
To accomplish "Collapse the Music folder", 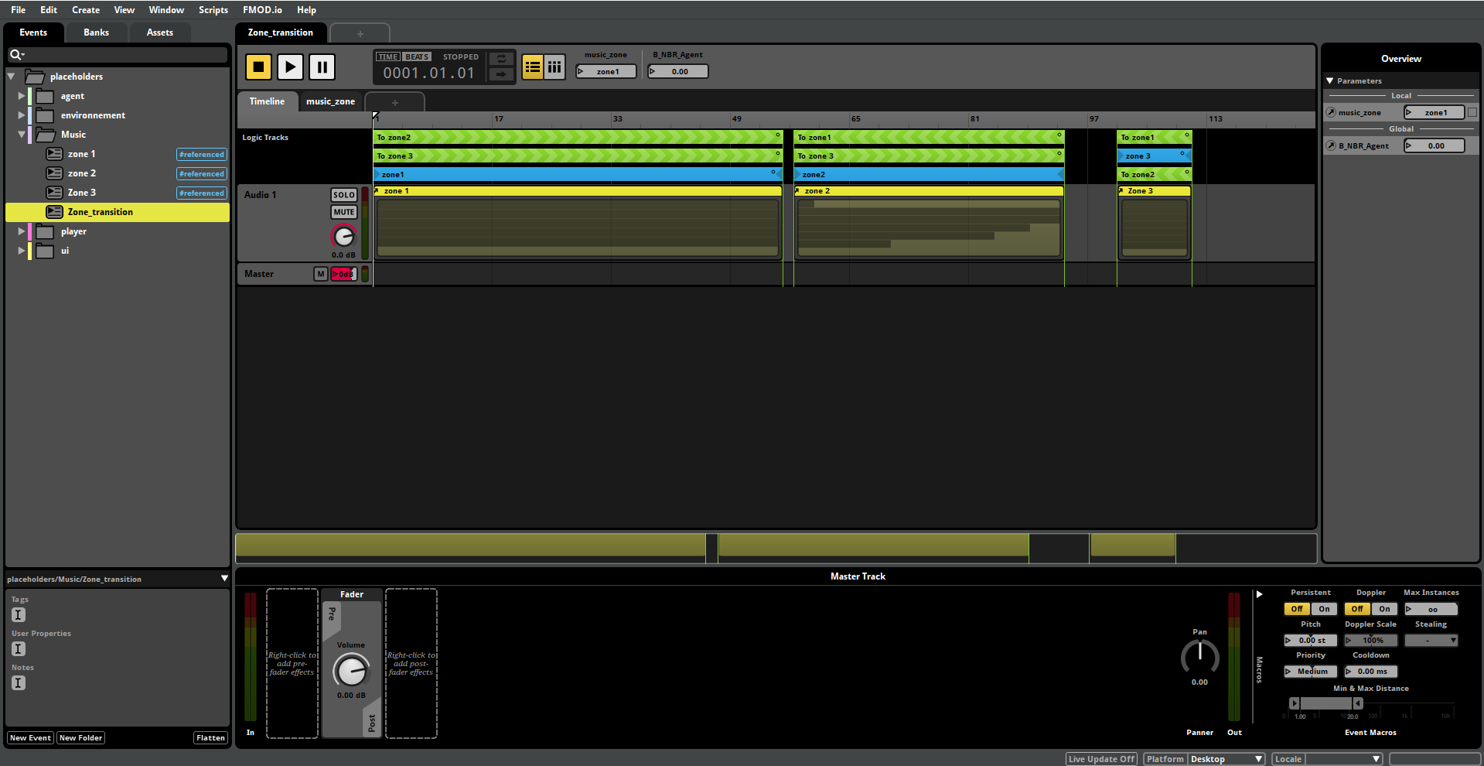I will [22, 135].
